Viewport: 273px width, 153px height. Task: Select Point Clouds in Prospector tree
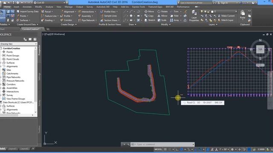click(x=12, y=59)
